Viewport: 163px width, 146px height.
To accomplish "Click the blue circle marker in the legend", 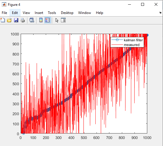I will (117, 40).
